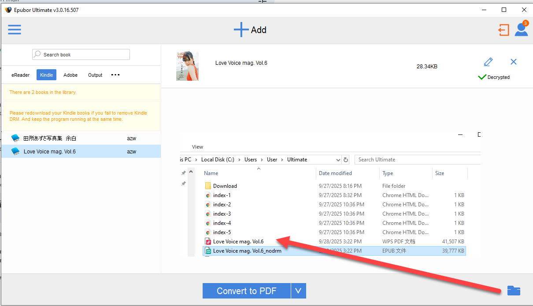Click Local Disk (C:) breadcrumb
Image resolution: width=533 pixels, height=306 pixels.
click(218, 160)
